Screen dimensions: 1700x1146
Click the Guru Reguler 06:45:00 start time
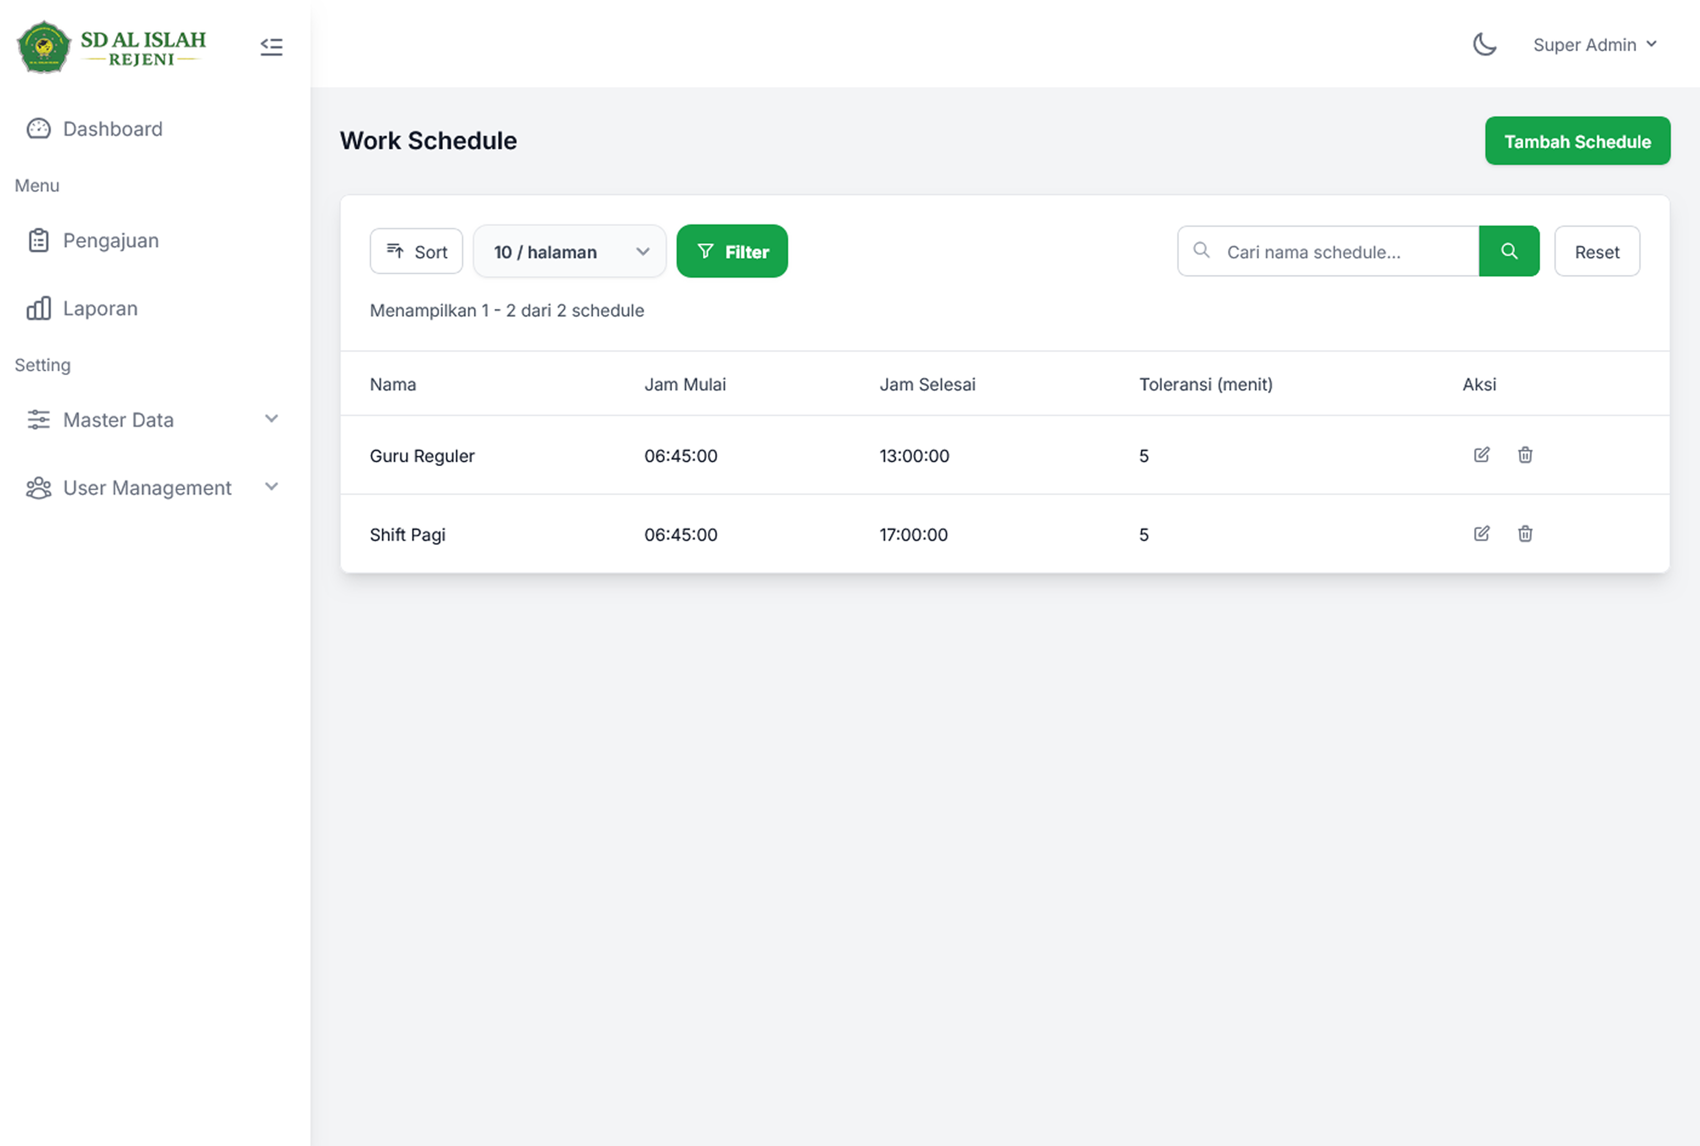[681, 456]
